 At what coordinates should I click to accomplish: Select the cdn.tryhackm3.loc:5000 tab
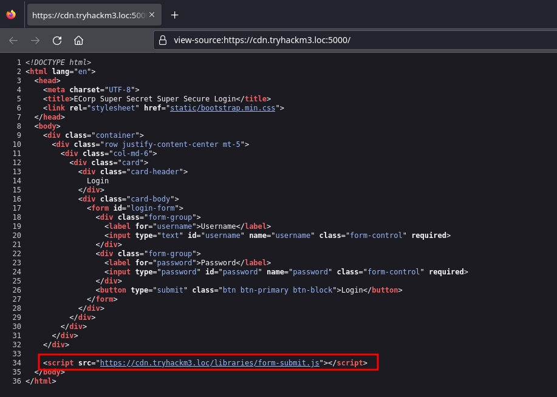tap(88, 15)
